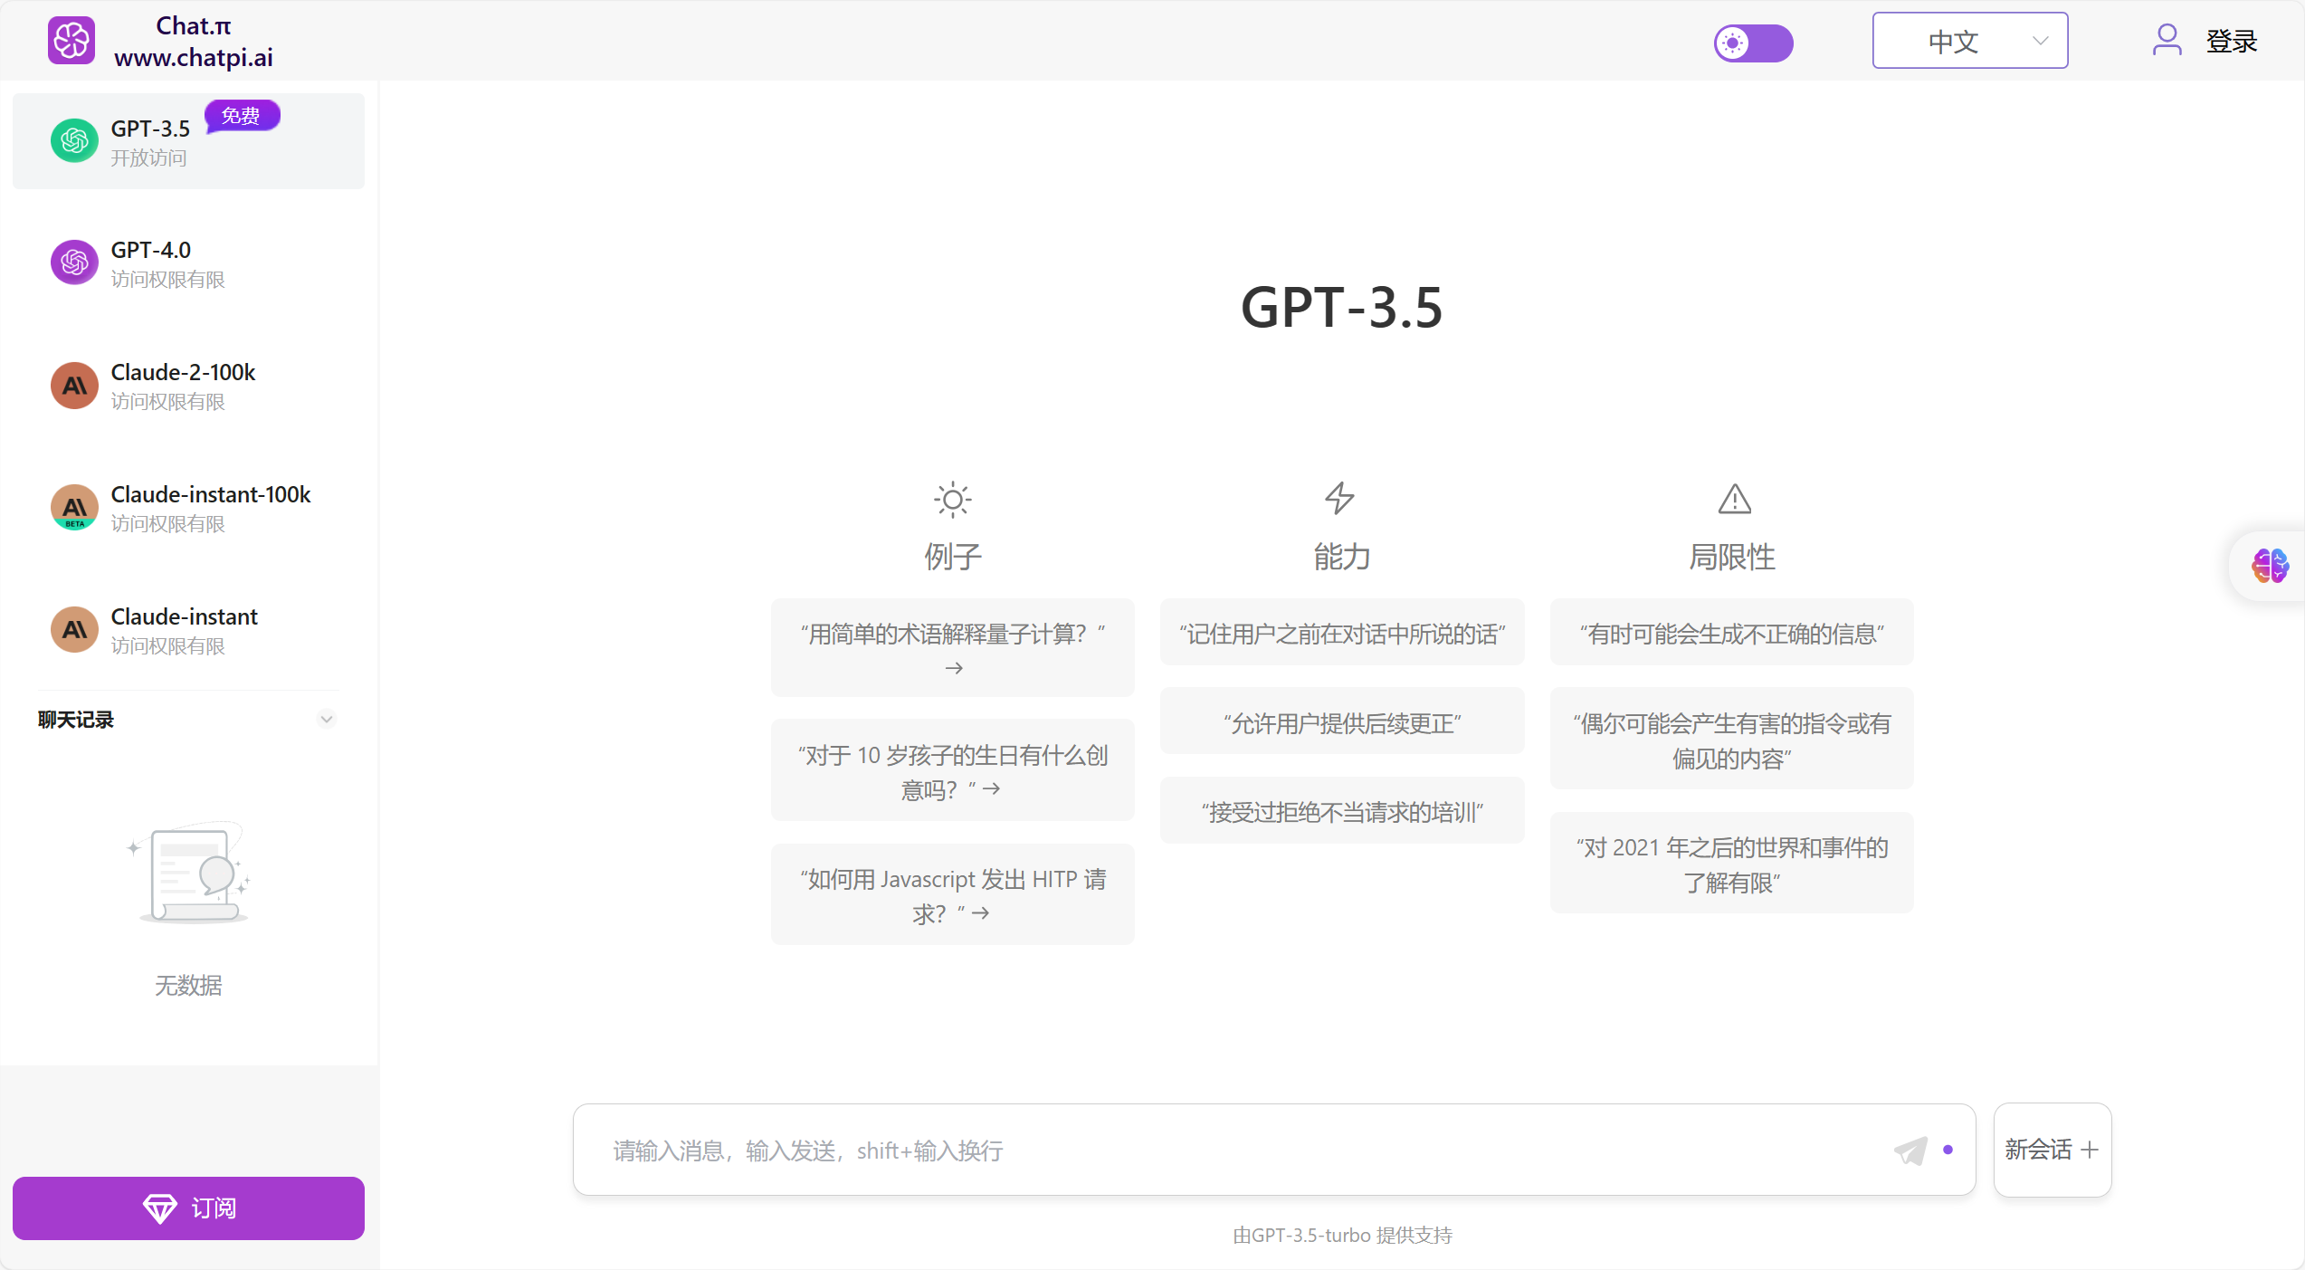Image resolution: width=2305 pixels, height=1270 pixels.
Task: Click the Claude-2-100k Anthropic icon
Action: (x=74, y=386)
